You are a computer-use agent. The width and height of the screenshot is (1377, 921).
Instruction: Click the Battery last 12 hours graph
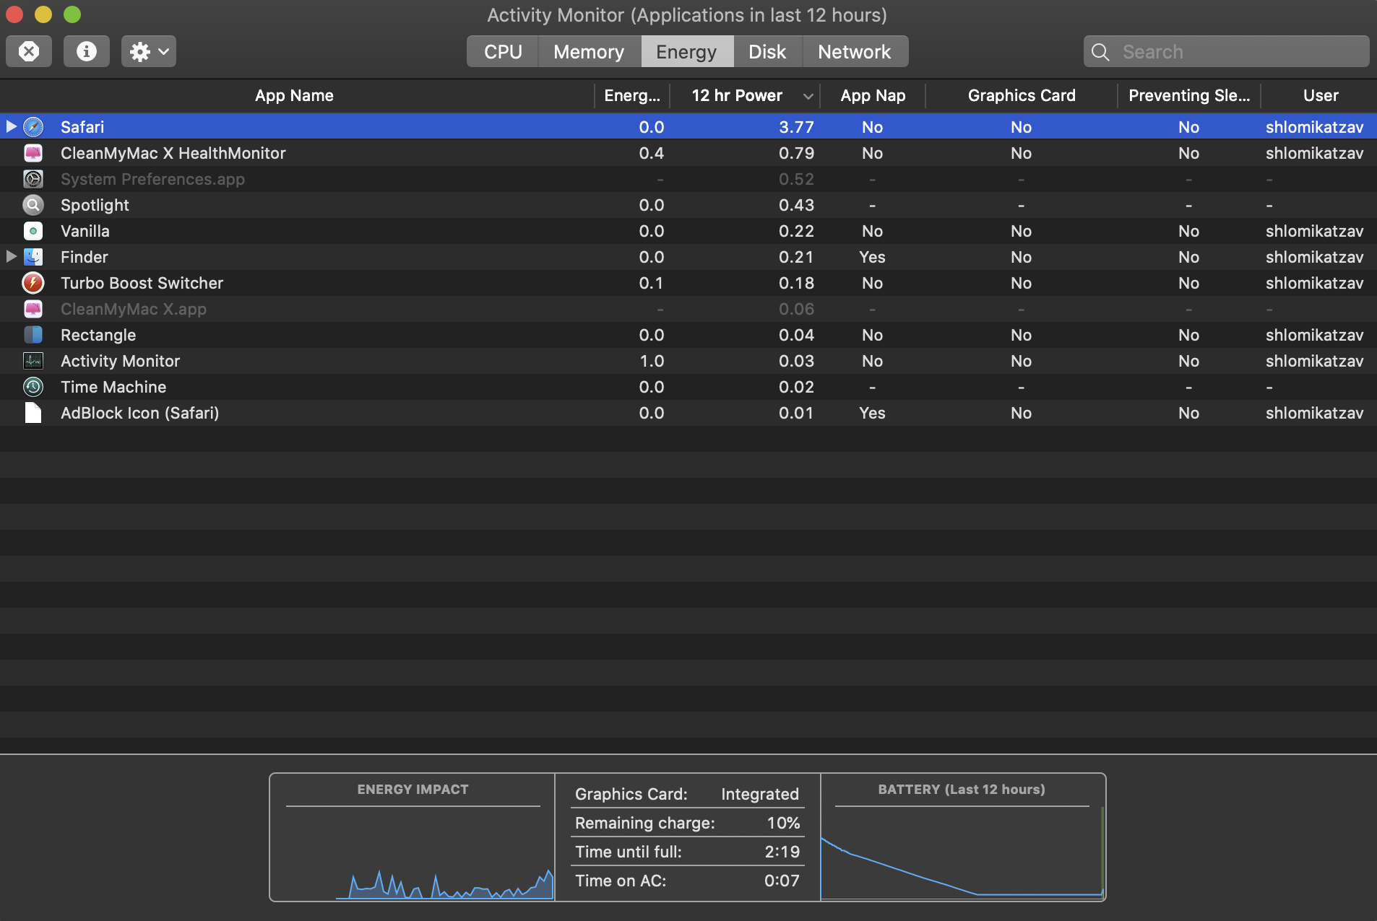tap(962, 854)
